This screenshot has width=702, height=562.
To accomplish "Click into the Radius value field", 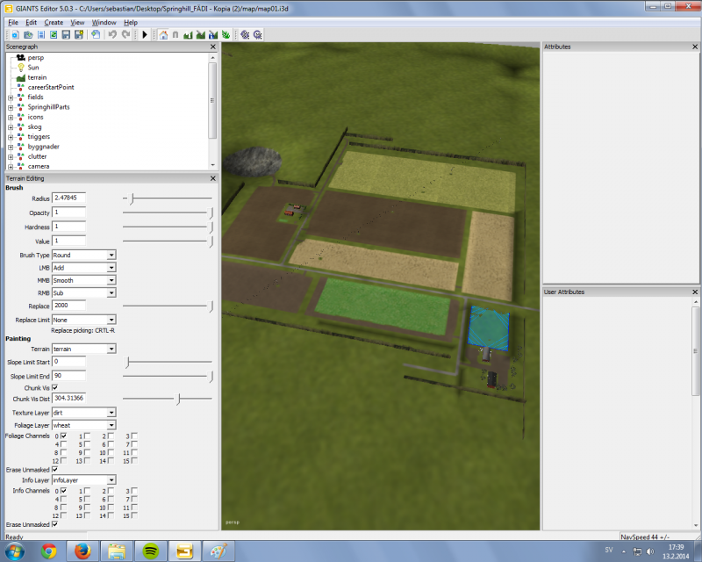I will pos(69,198).
